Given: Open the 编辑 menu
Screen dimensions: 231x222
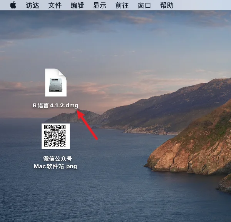Looking at the screenshot, I should [77, 5].
